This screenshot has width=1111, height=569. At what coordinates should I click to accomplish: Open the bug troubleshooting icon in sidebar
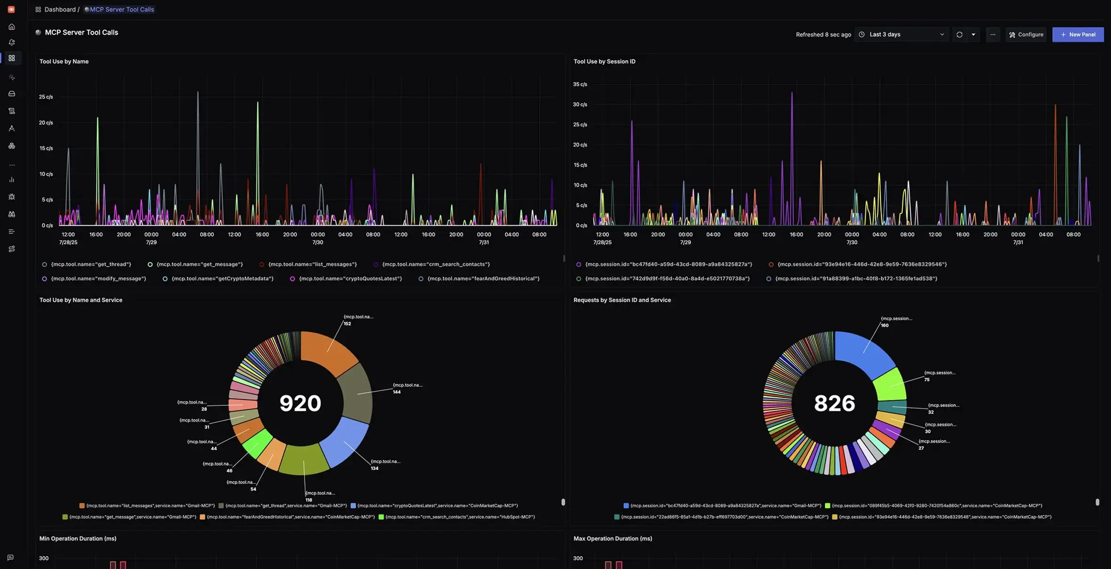11,196
